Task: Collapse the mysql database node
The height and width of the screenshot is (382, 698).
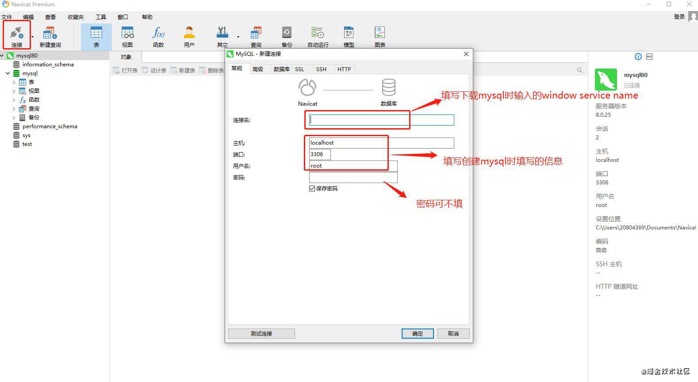Action: click(x=8, y=73)
